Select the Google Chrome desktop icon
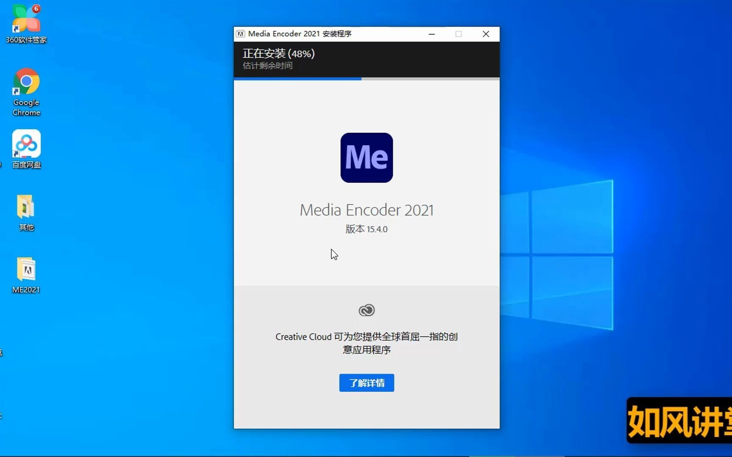Viewport: 732px width, 457px height. 26,92
